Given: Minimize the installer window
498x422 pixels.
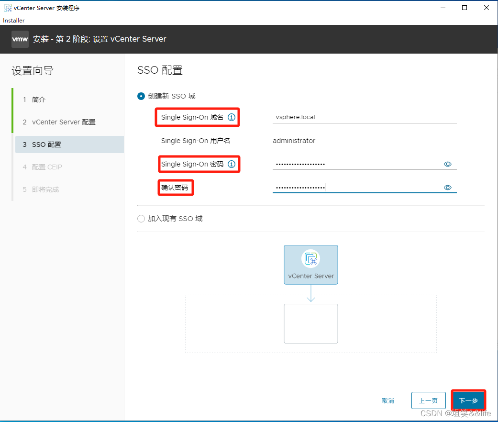Looking at the screenshot, I should [x=443, y=8].
